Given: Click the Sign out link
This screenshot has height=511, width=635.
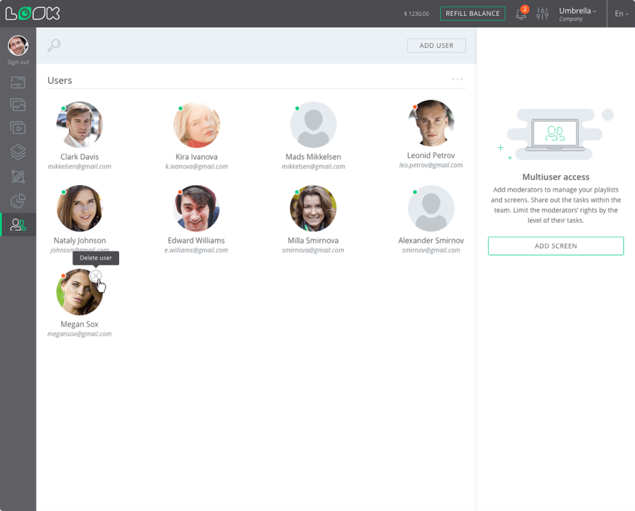Looking at the screenshot, I should point(18,62).
